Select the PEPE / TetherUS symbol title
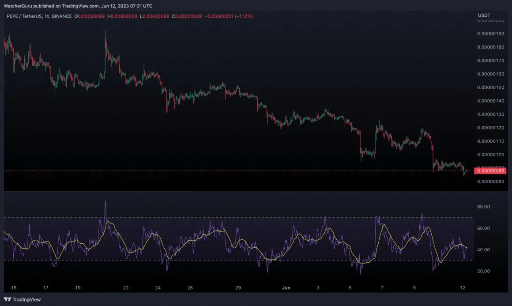The image size is (512, 306). (x=24, y=16)
